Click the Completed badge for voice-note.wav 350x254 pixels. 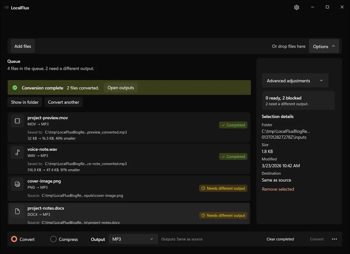click(x=233, y=157)
